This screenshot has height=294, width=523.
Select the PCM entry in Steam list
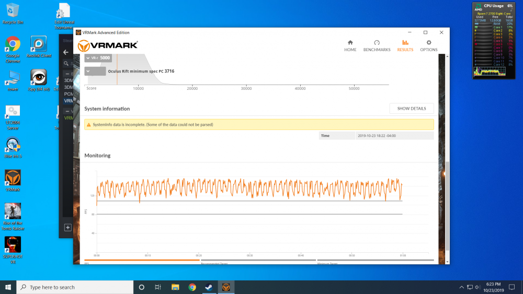69,94
